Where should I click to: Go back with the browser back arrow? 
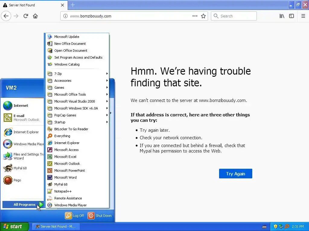pos(6,16)
